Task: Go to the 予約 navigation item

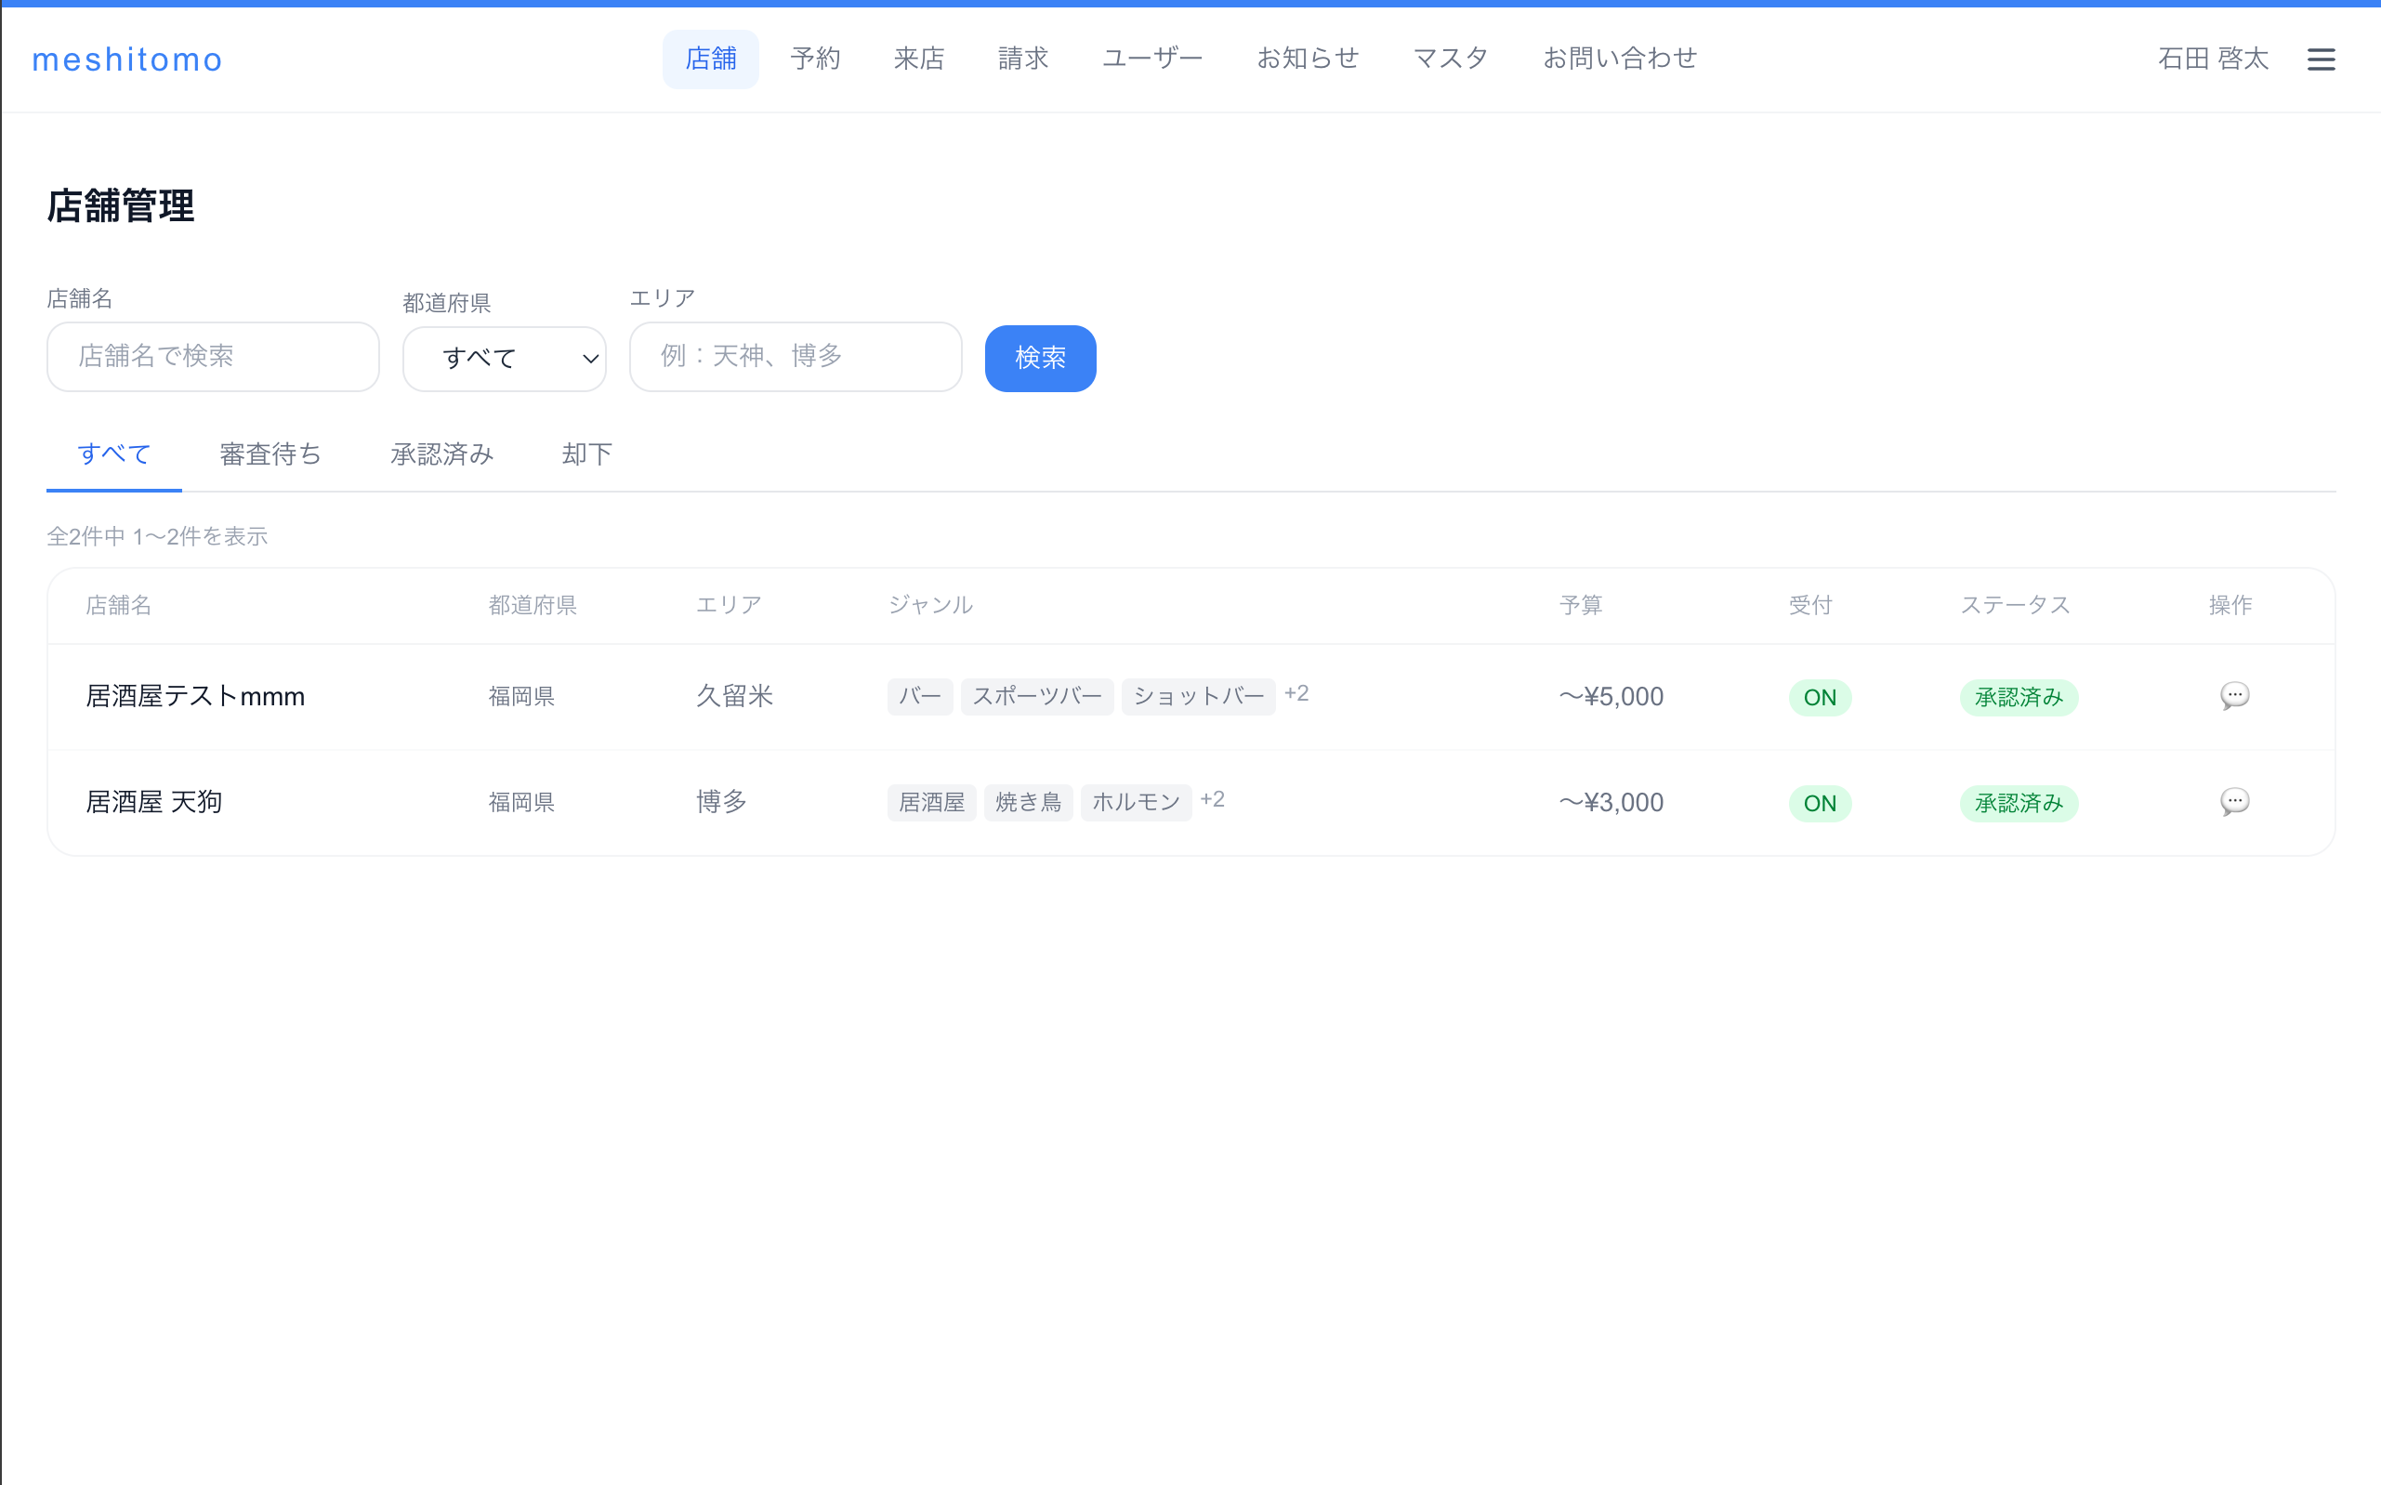Action: click(x=814, y=59)
